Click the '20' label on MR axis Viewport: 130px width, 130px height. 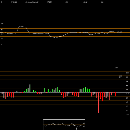[127, 90]
